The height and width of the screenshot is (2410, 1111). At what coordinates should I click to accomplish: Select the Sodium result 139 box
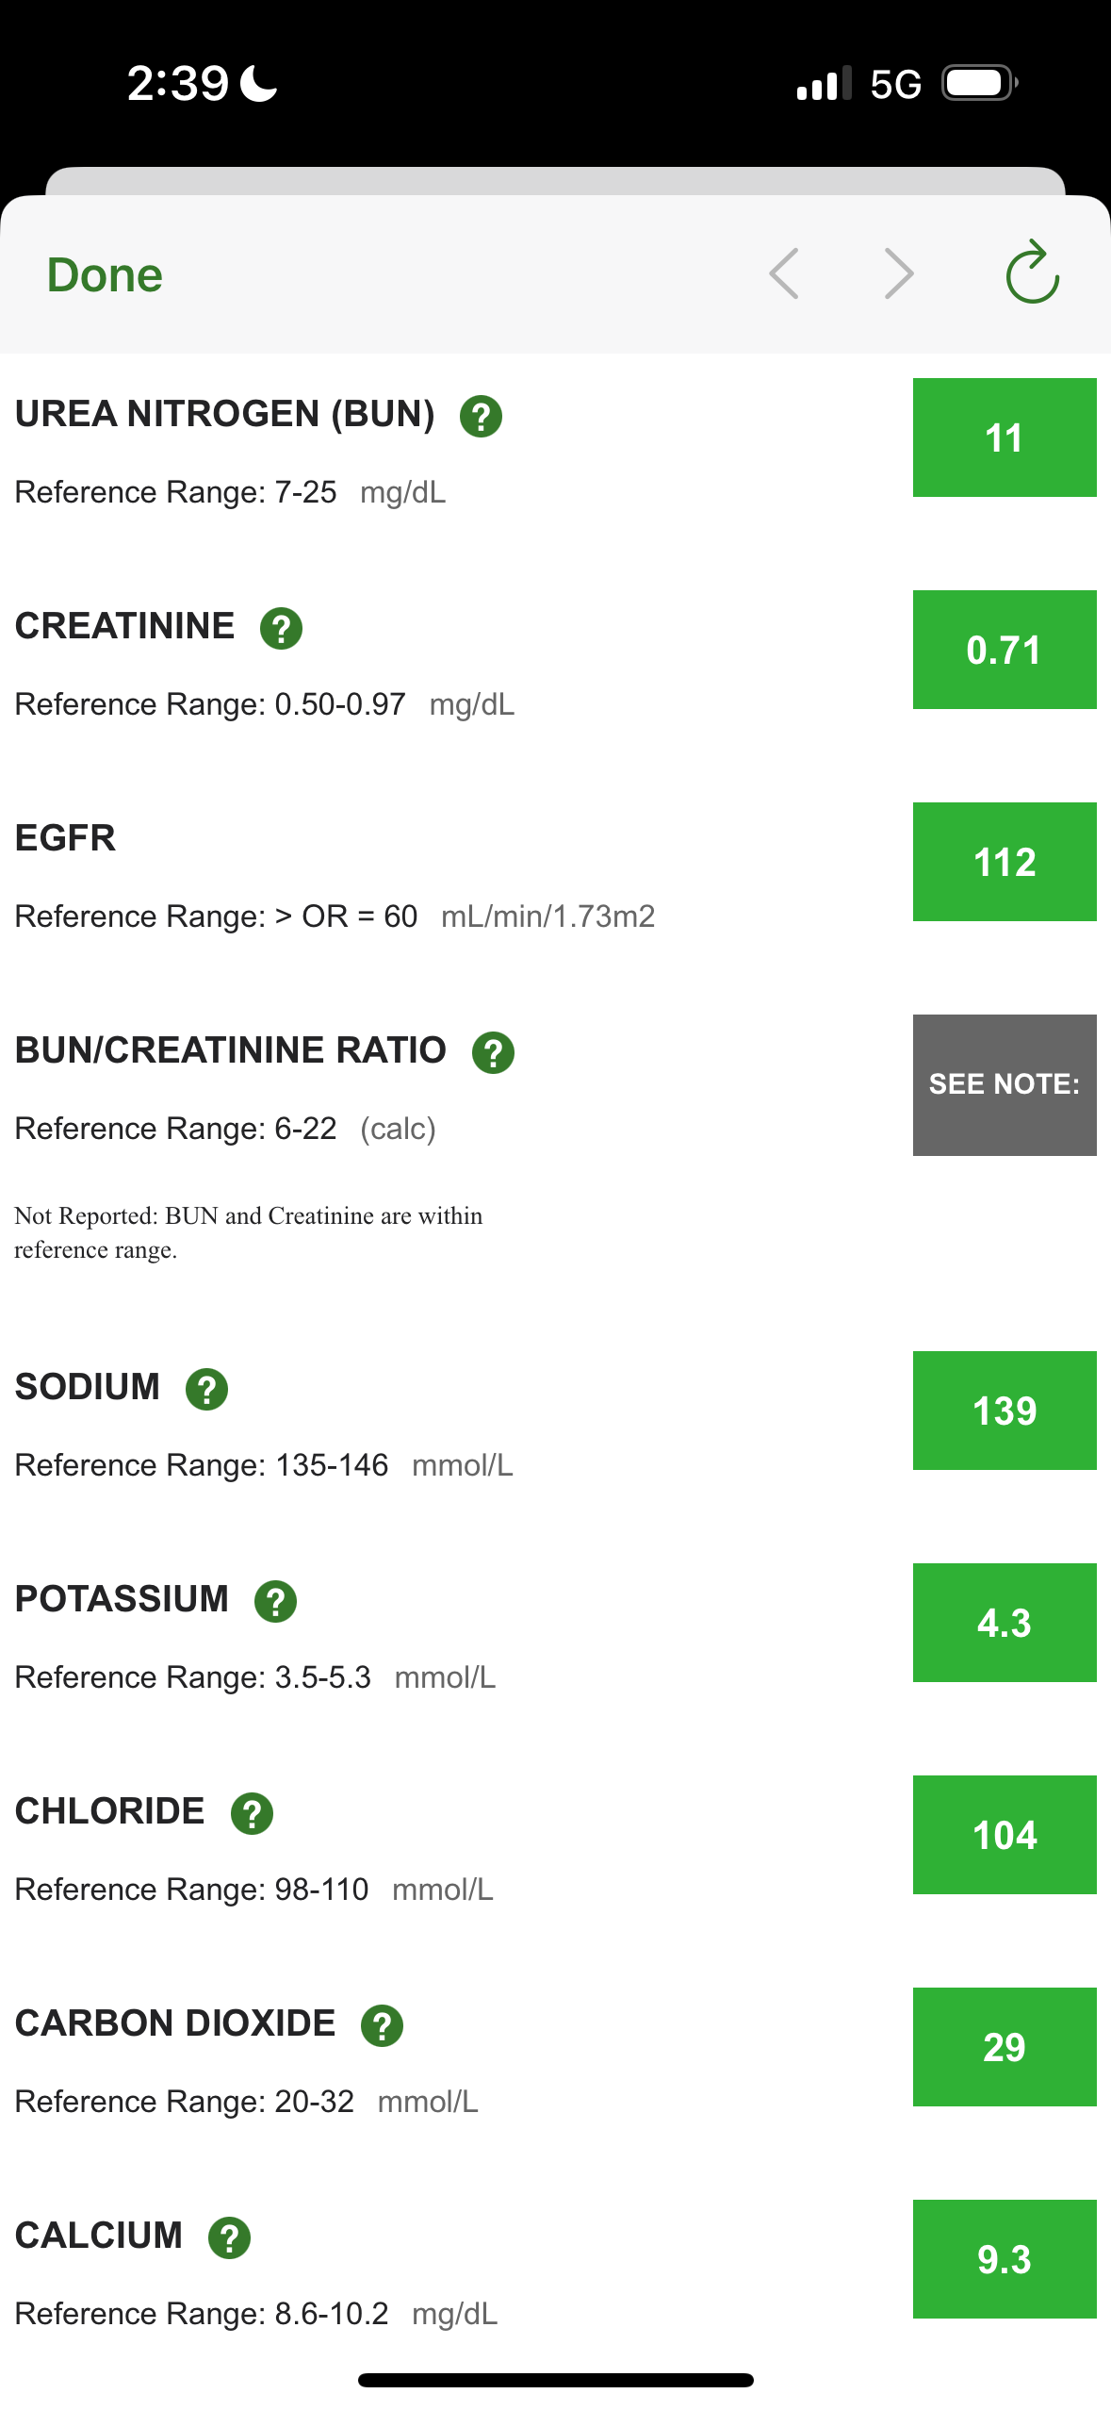[x=1004, y=1411]
